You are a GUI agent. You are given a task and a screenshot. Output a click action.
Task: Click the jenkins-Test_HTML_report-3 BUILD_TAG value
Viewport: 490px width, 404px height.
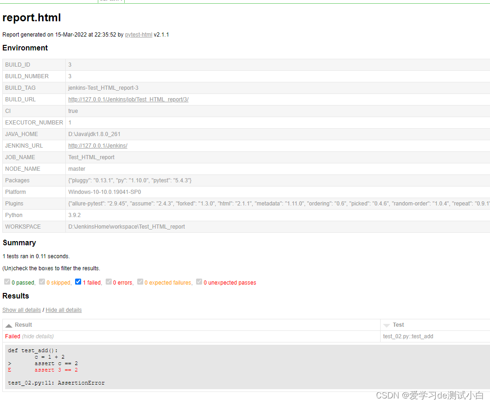(x=103, y=88)
